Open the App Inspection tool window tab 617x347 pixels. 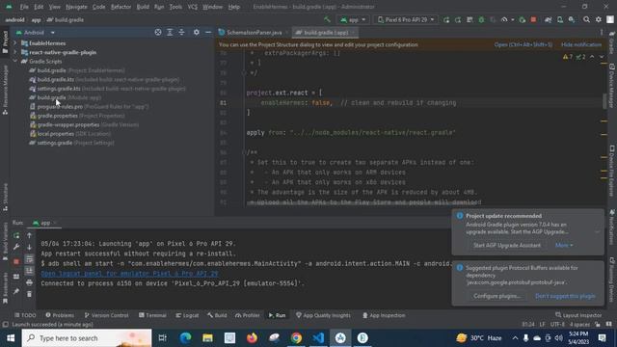[x=384, y=315]
